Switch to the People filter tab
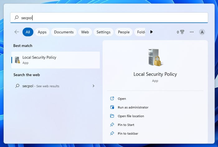This screenshot has width=218, height=147. (124, 32)
